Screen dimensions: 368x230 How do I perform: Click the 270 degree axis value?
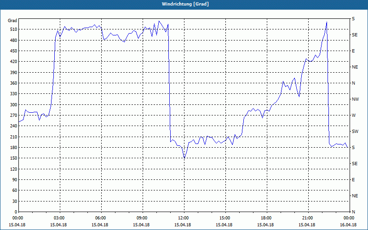[14, 115]
